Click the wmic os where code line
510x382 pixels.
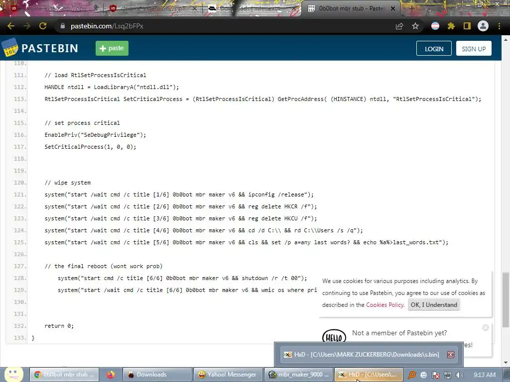187,290
